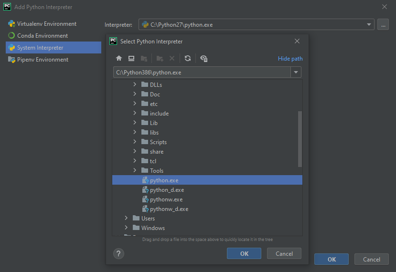Screen dimensions: 396x272
Task: Click the Delete toolbar icon
Action: [x=172, y=59]
